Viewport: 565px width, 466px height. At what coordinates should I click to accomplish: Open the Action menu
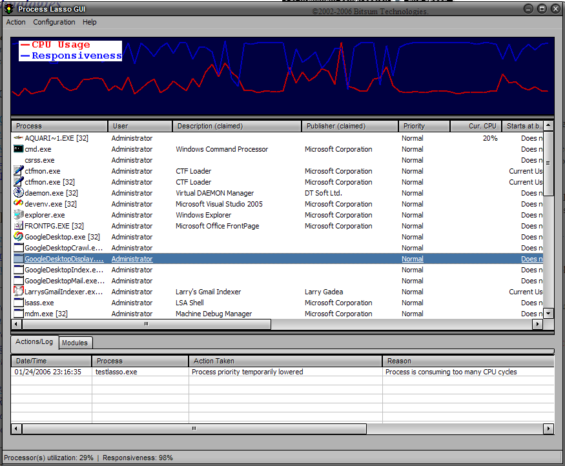16,22
